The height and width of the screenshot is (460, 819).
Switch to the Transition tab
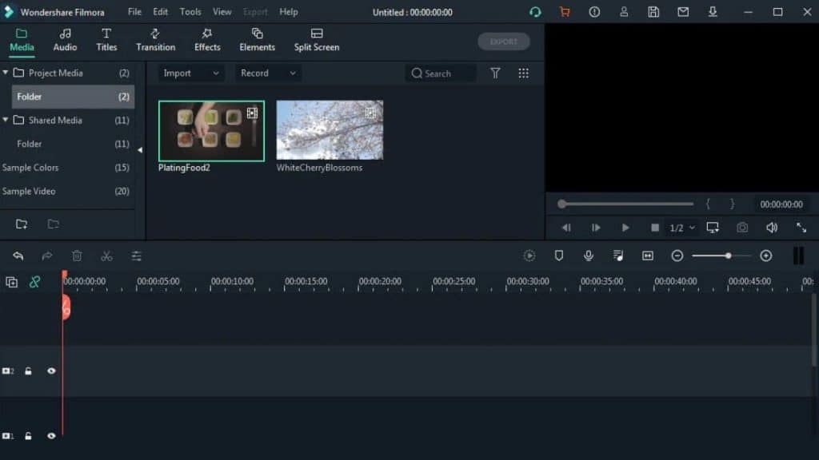(154, 39)
